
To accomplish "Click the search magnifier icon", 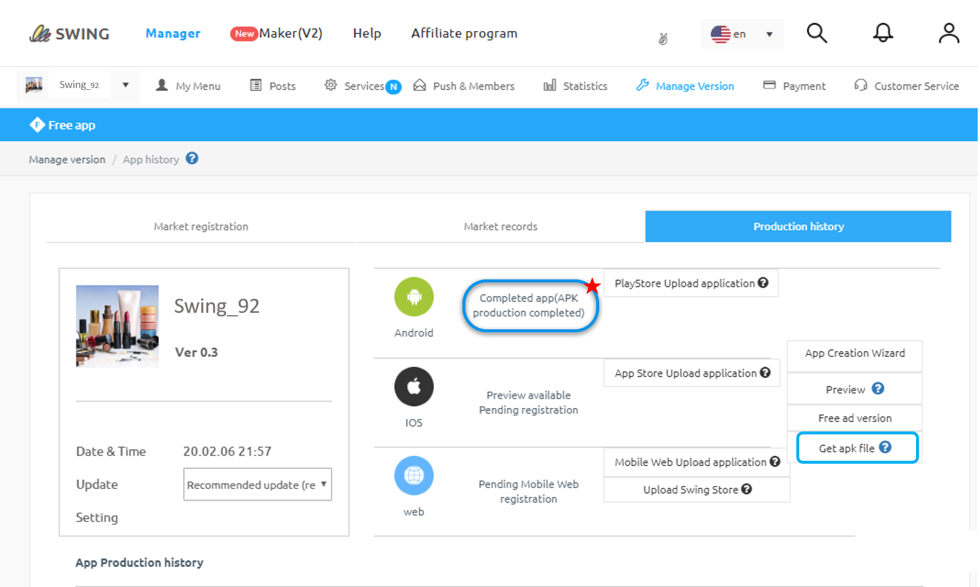I will click(x=816, y=33).
